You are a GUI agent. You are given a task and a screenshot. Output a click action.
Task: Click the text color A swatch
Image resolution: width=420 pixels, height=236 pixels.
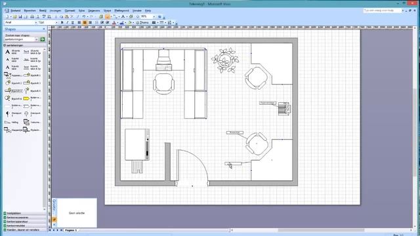pos(114,22)
